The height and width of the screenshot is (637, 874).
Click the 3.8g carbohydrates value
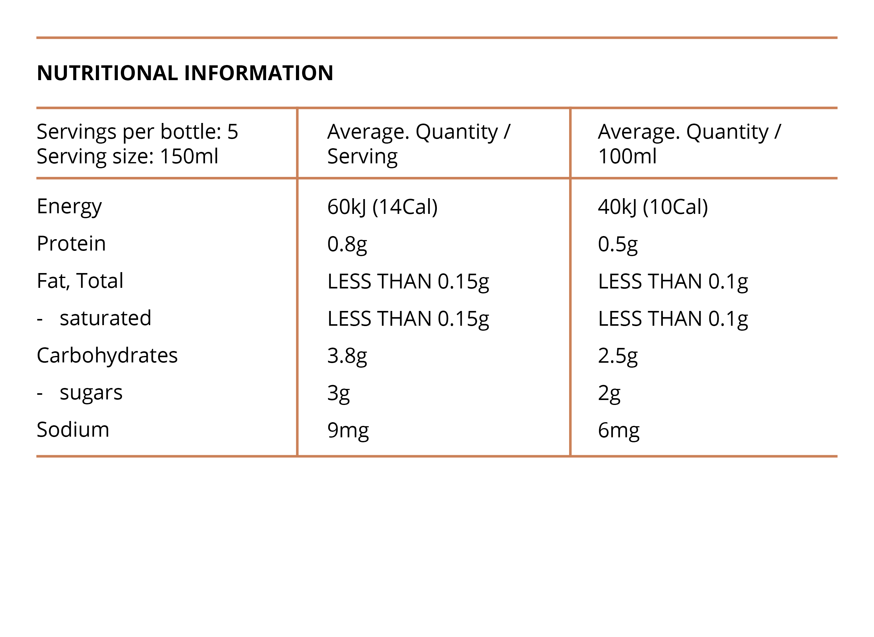coord(347,356)
